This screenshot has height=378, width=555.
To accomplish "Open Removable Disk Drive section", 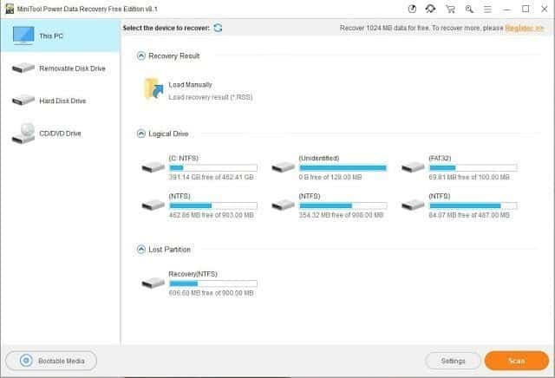I will coord(60,68).
